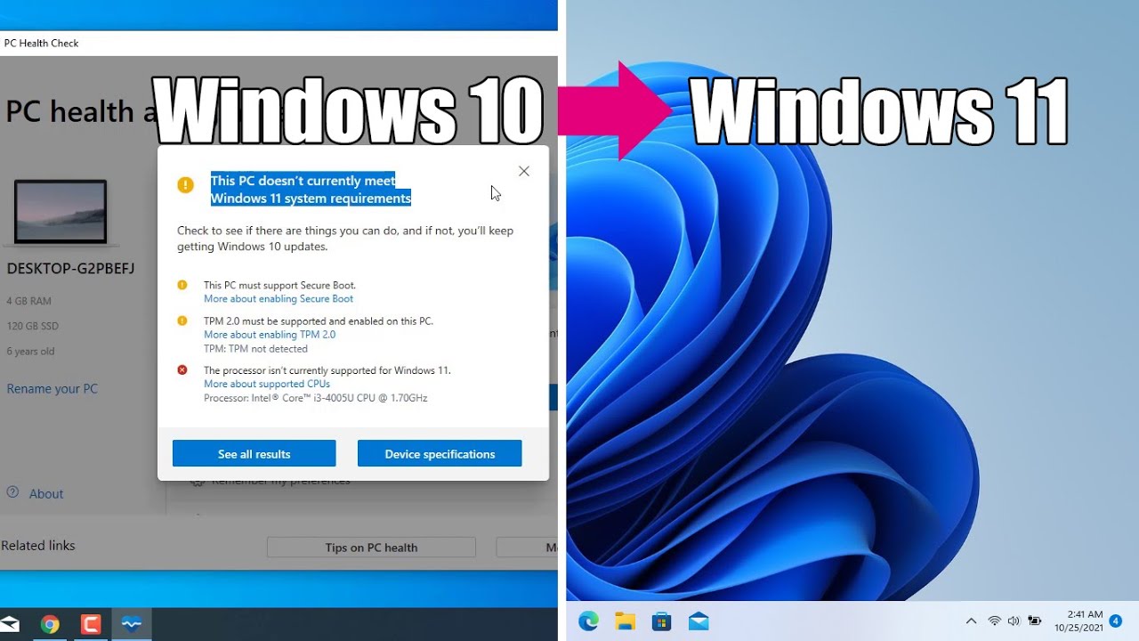Open Microsoft Store from the taskbar
Image resolution: width=1139 pixels, height=641 pixels.
pyautogui.click(x=661, y=621)
